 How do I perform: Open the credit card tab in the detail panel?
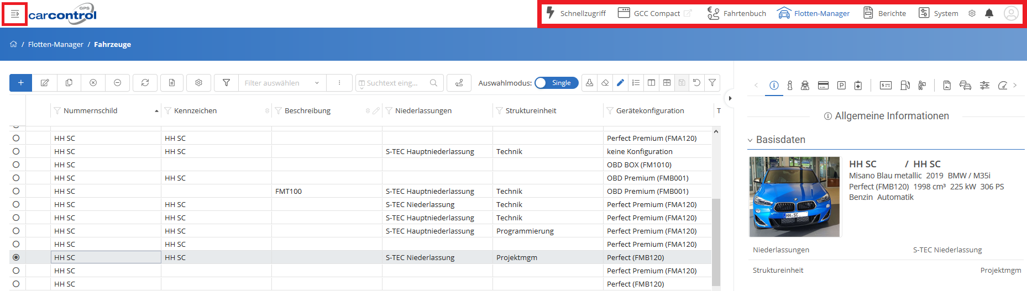(x=823, y=85)
